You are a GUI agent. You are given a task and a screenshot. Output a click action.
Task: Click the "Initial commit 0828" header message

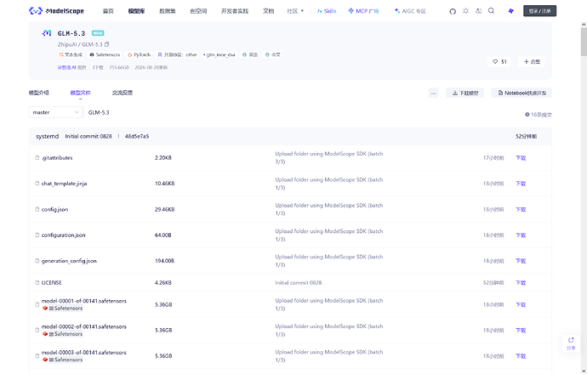88,137
